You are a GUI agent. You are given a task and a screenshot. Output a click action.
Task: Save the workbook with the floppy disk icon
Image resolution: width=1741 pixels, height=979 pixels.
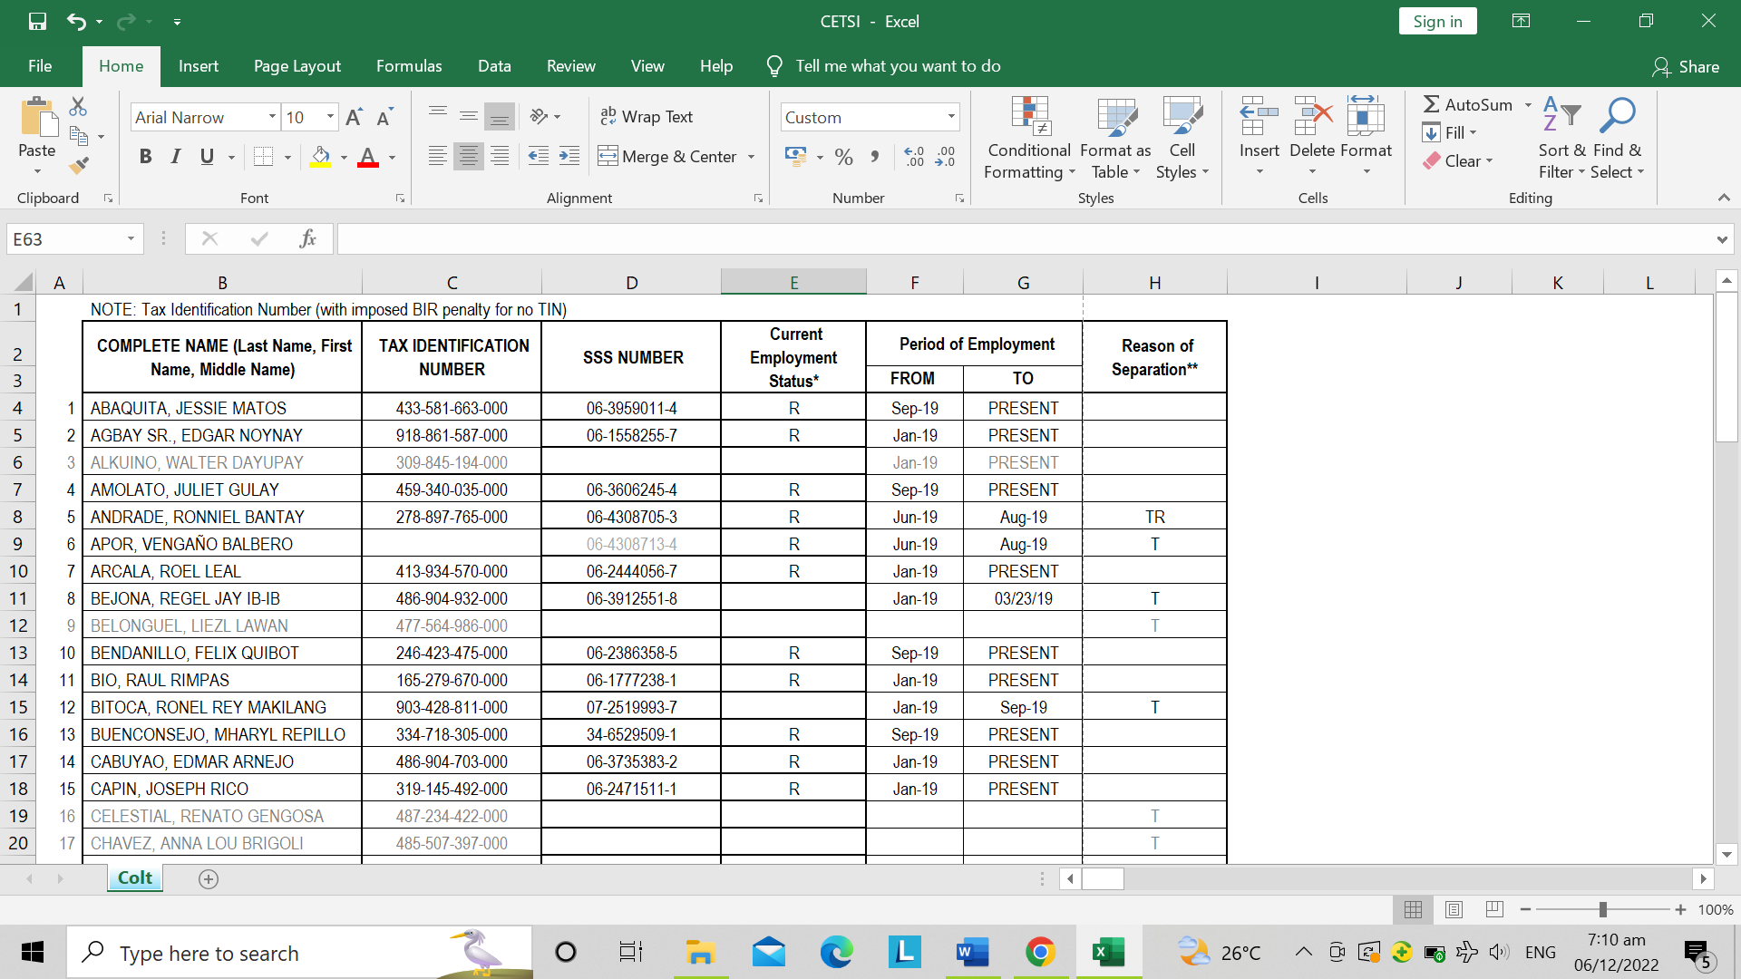(37, 21)
